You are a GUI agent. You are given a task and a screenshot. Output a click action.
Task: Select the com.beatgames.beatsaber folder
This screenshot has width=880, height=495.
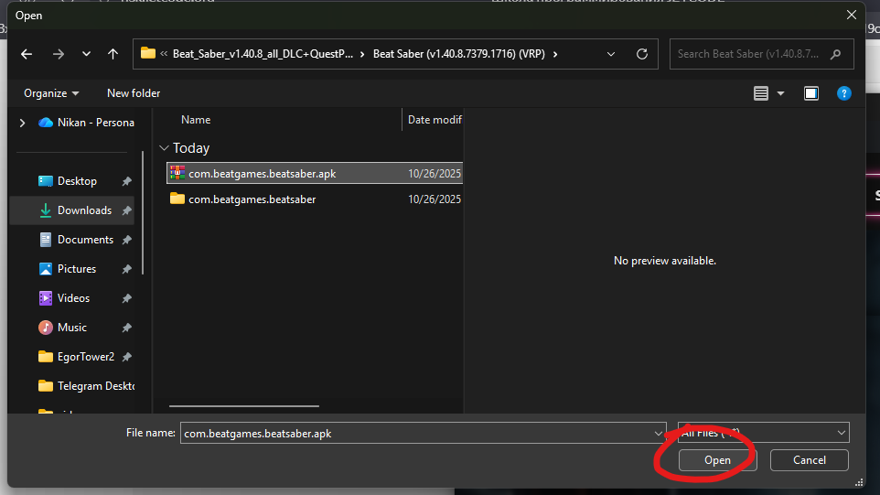315,199
